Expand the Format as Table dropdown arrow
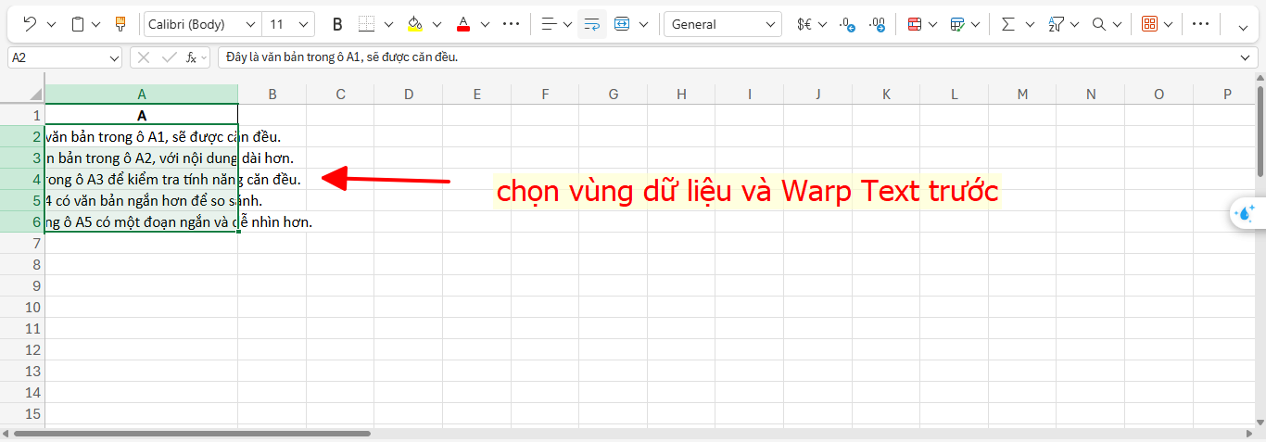 click(x=975, y=24)
